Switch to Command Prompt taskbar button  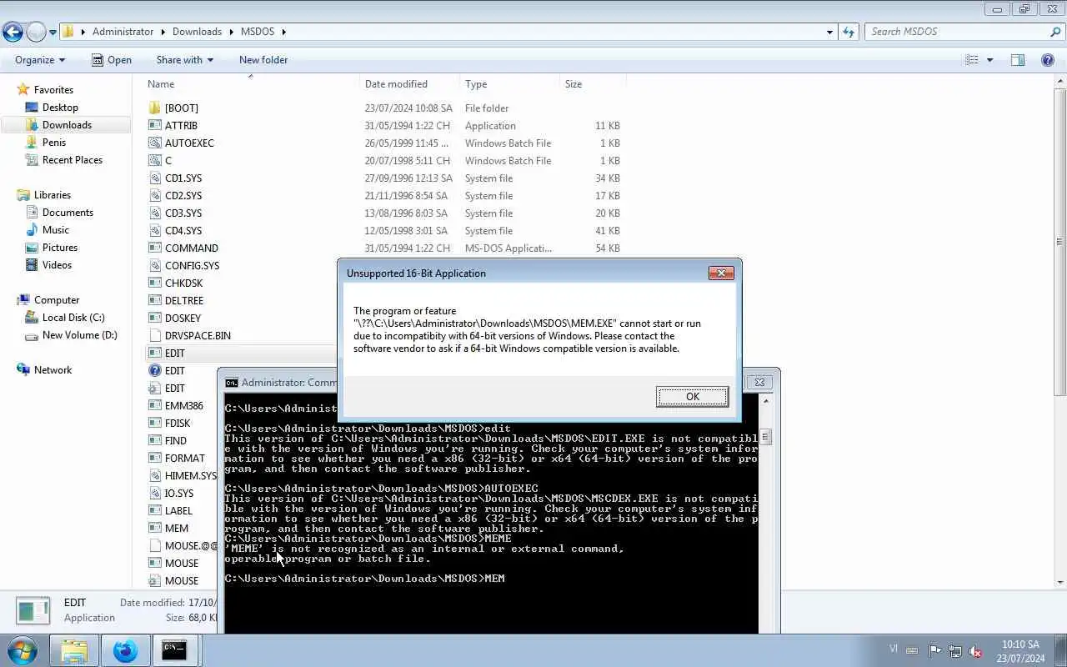coord(174,650)
